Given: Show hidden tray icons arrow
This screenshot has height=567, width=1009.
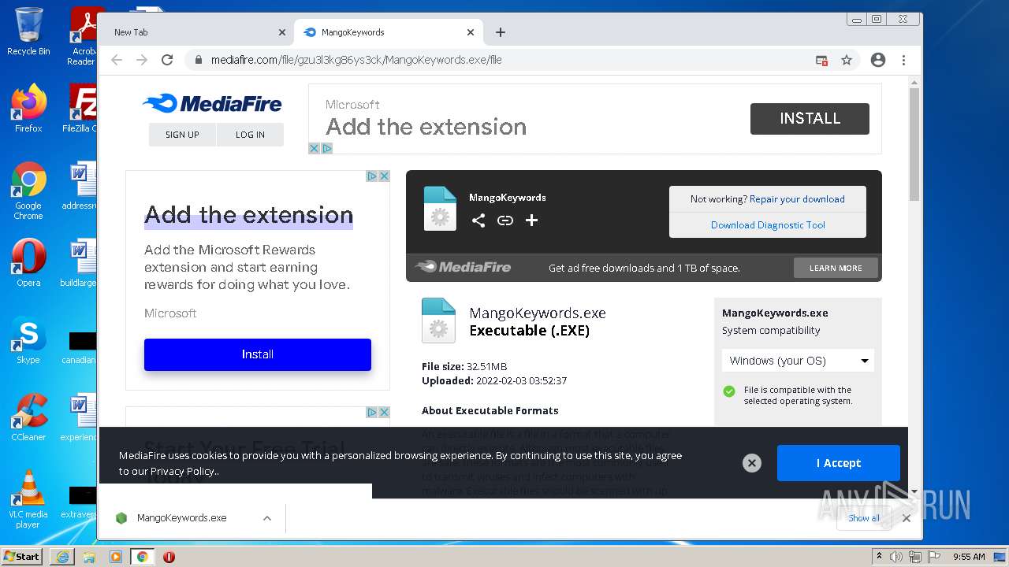Looking at the screenshot, I should pos(880,557).
